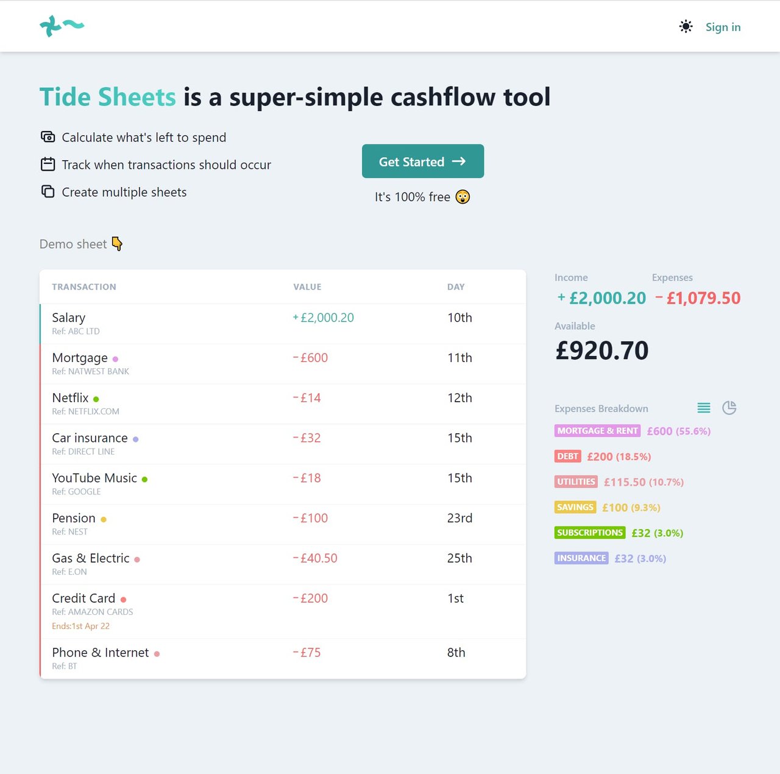Select the DEBT category tag
This screenshot has width=780, height=774.
(567, 456)
